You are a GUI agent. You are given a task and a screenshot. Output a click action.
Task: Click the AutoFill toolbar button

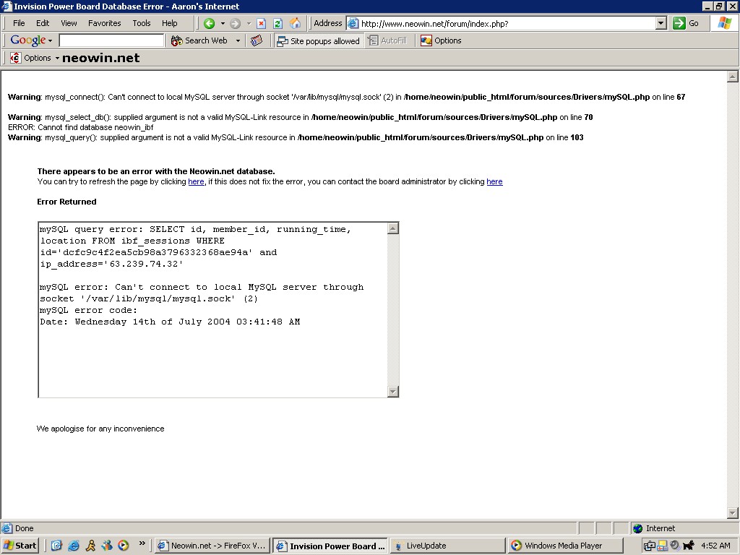point(387,40)
